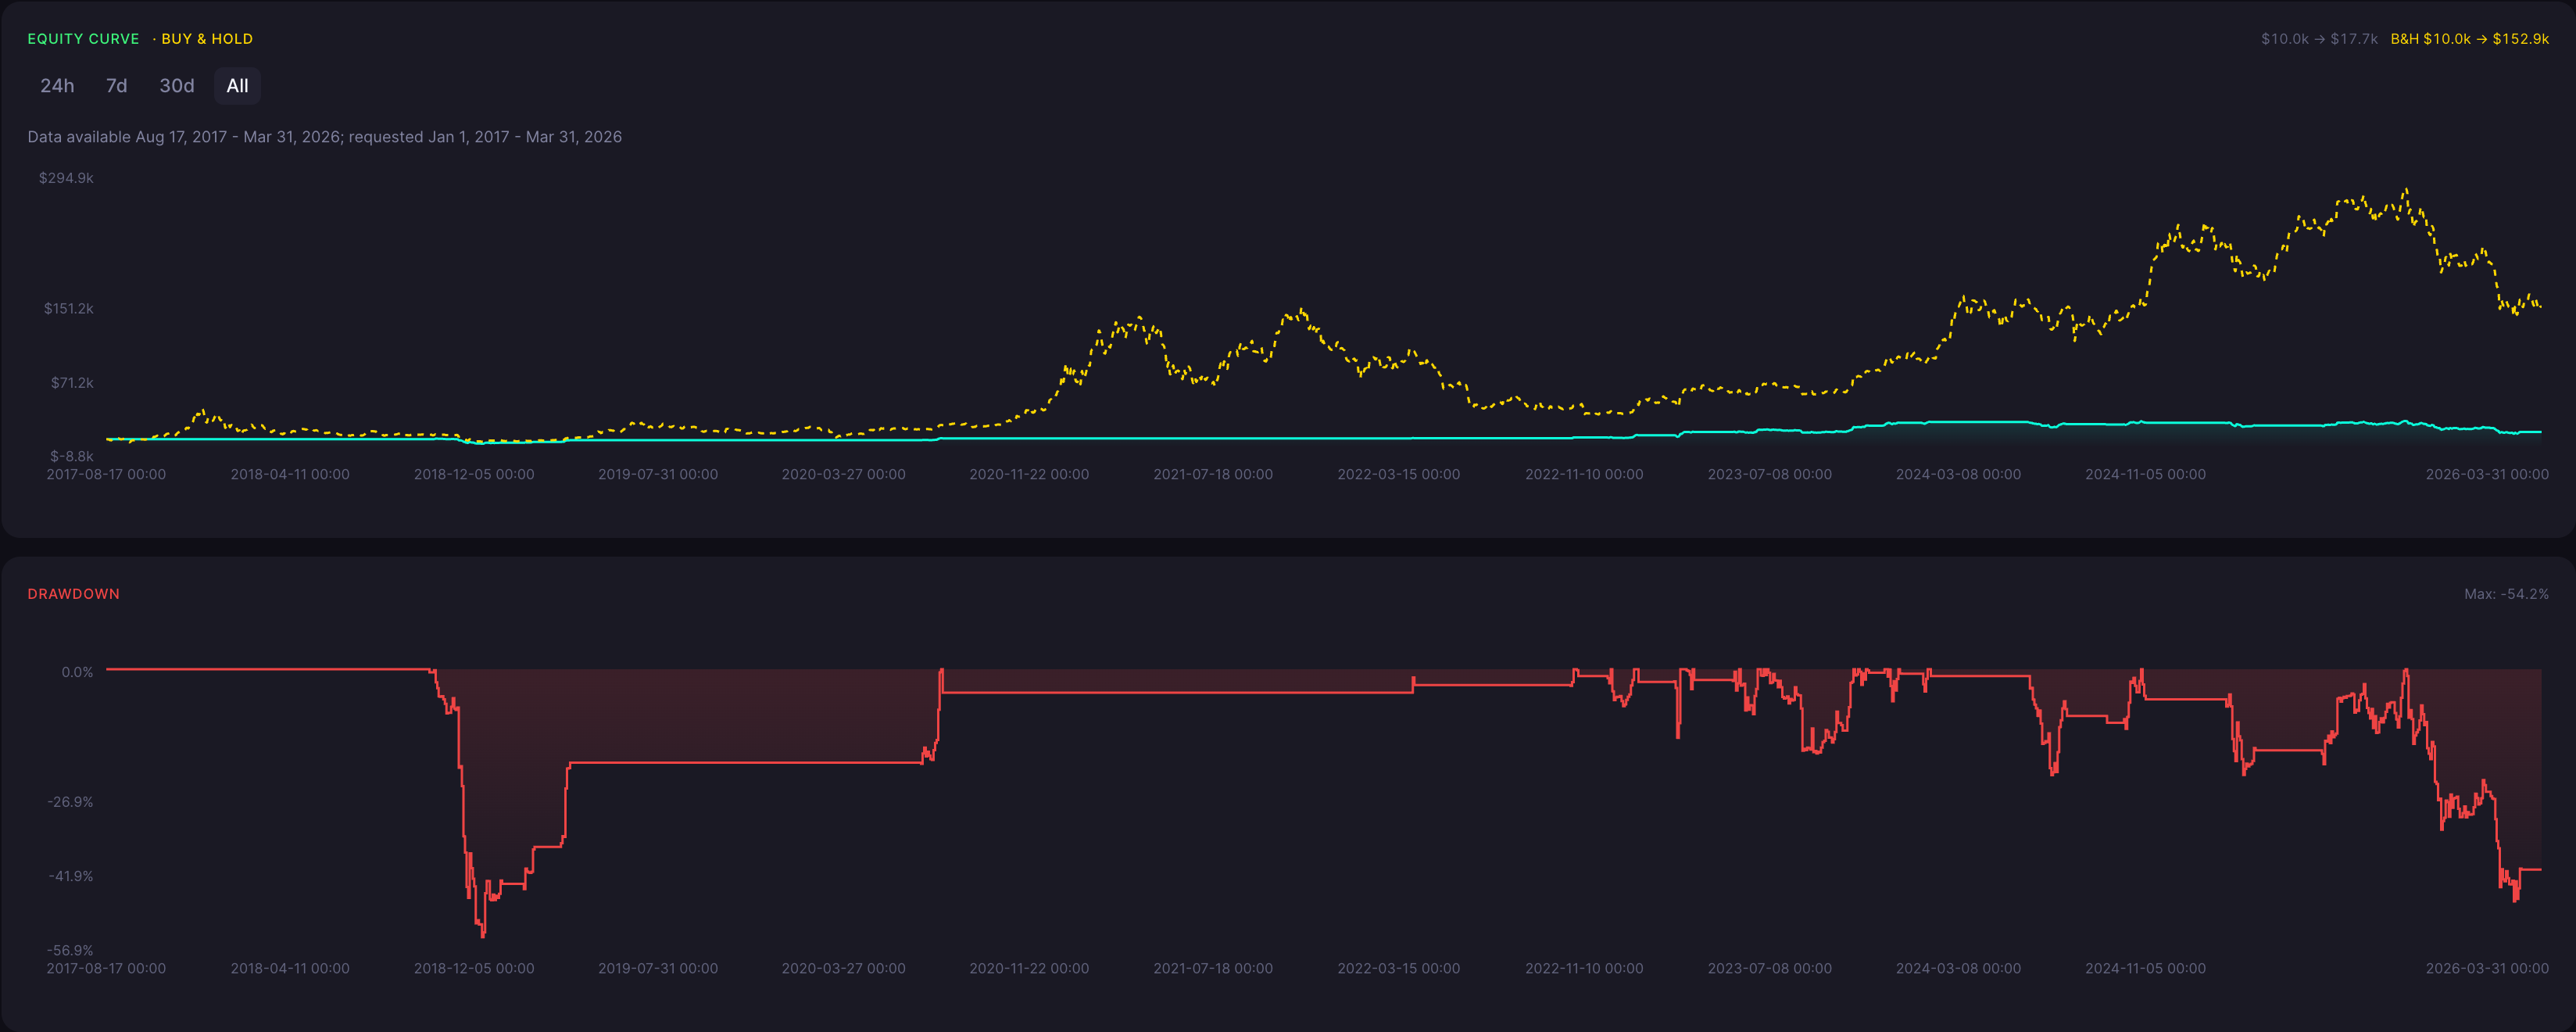Click the $294.9k equity axis label
The height and width of the screenshot is (1032, 2576).
click(x=66, y=178)
